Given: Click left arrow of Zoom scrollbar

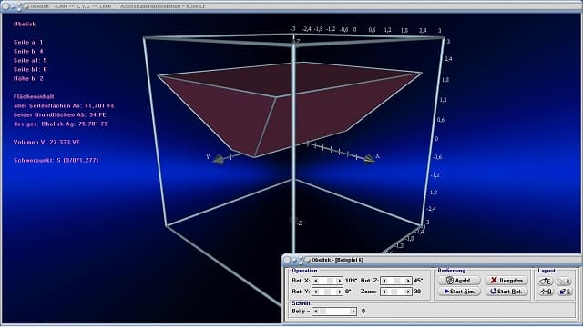Looking at the screenshot, I should (384, 292).
